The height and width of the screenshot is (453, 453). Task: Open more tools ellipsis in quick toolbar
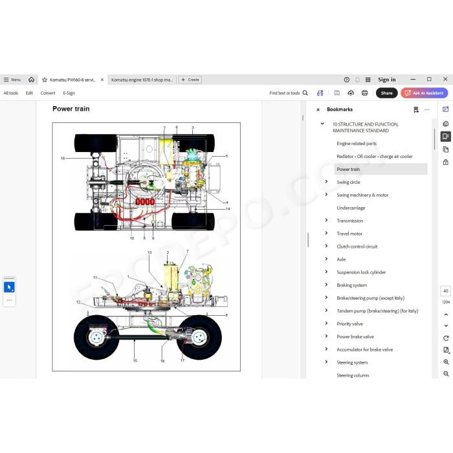click(9, 300)
